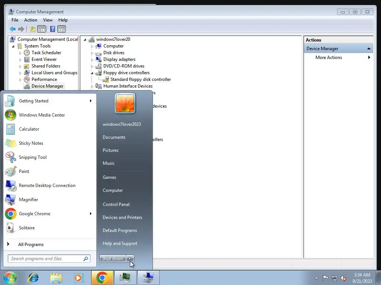Collapse Floppy drive controllers category
381x285 pixels.
(92, 73)
